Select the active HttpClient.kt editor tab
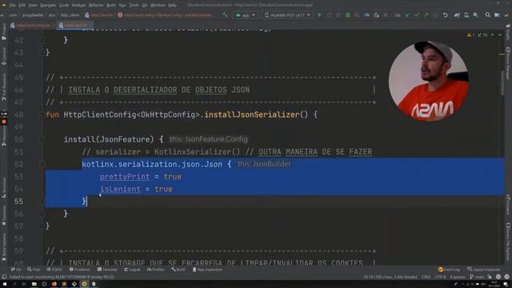 point(74,25)
